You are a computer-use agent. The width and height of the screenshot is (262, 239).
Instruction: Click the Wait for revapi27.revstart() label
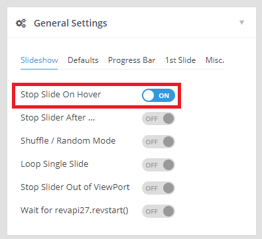point(74,211)
